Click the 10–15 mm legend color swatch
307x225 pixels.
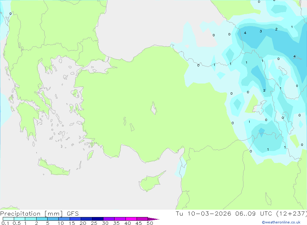[x=64, y=219]
